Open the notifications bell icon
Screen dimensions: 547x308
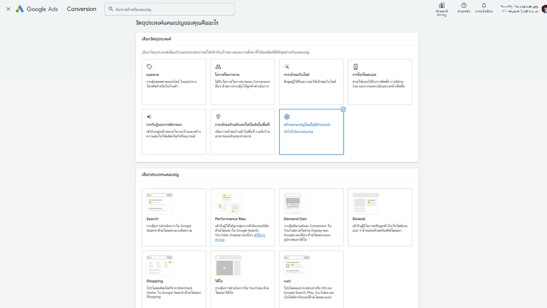(484, 6)
